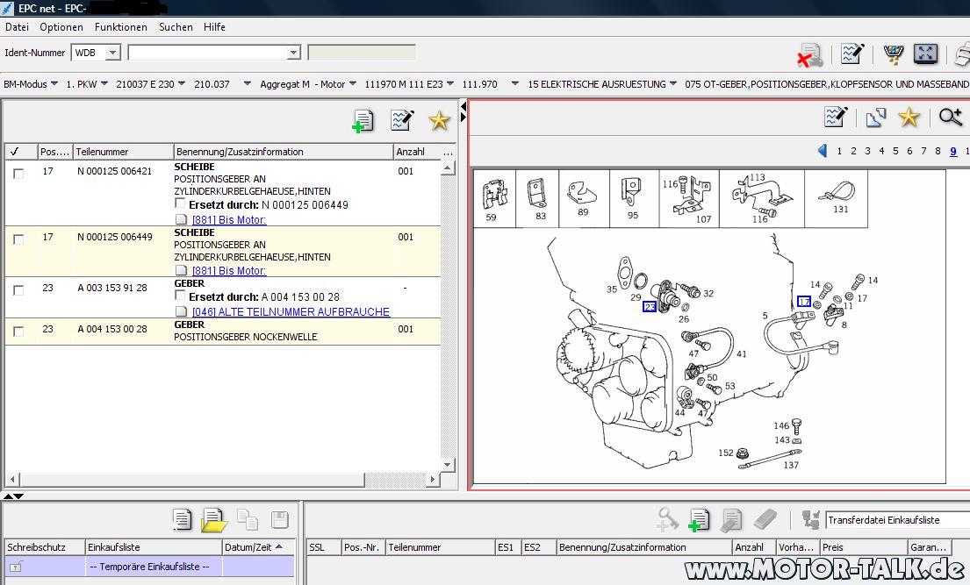This screenshot has height=585, width=970.
Task: Tick Ersetzt durch A 004 153 00 28 checkbox
Action: [180, 296]
